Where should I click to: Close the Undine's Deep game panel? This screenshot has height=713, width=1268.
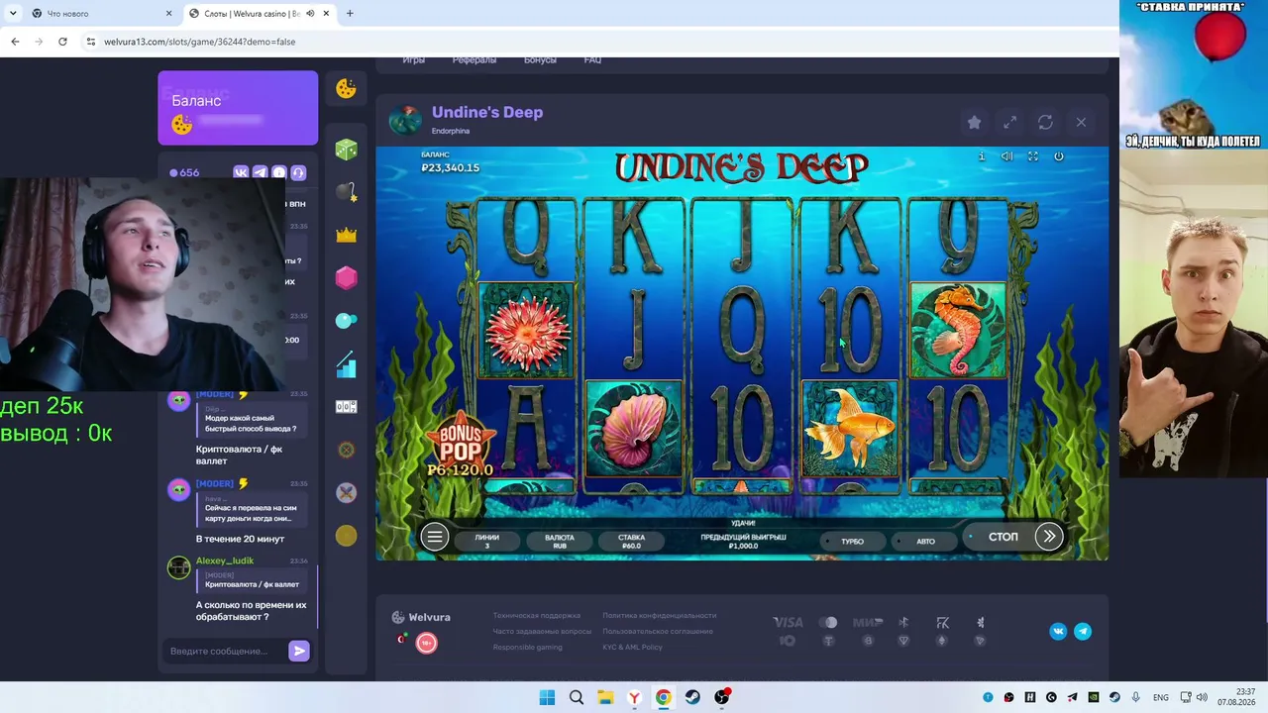[x=1081, y=122]
